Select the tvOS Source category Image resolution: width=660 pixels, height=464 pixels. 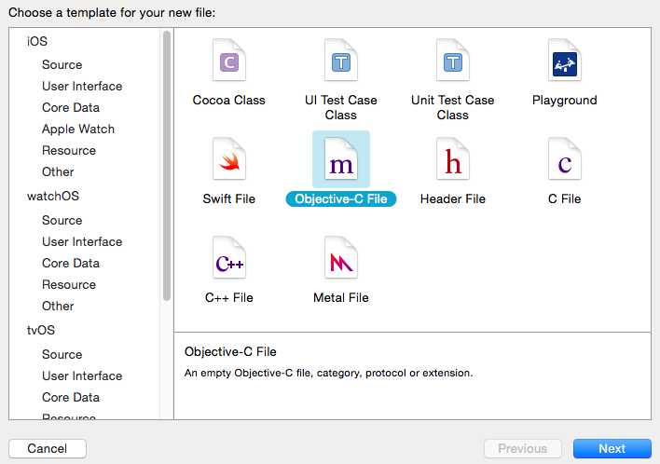(x=62, y=354)
